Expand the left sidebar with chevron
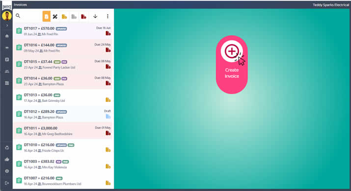The image size is (351, 191). coord(7,25)
